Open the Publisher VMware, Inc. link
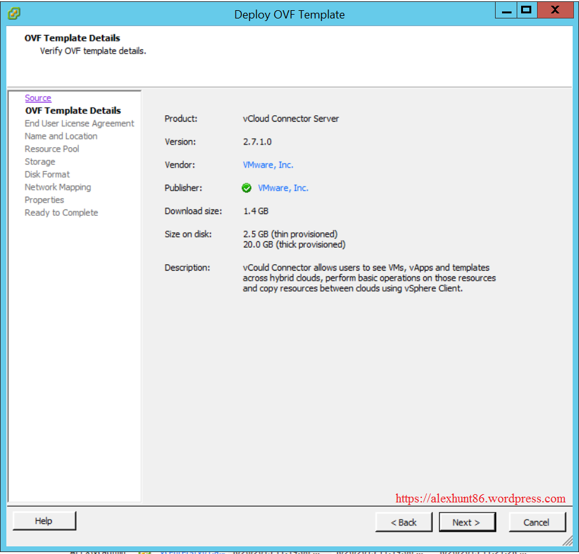 (283, 188)
